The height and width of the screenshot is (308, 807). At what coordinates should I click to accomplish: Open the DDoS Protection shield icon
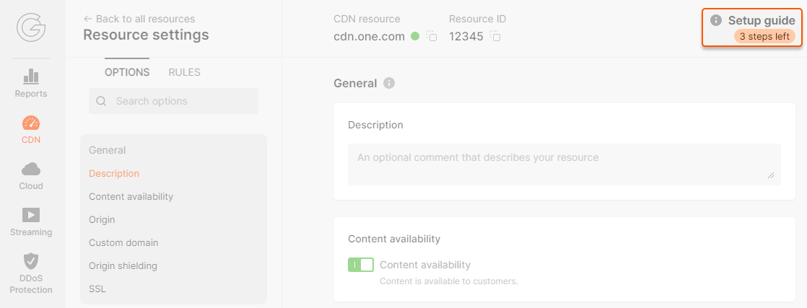point(31,261)
